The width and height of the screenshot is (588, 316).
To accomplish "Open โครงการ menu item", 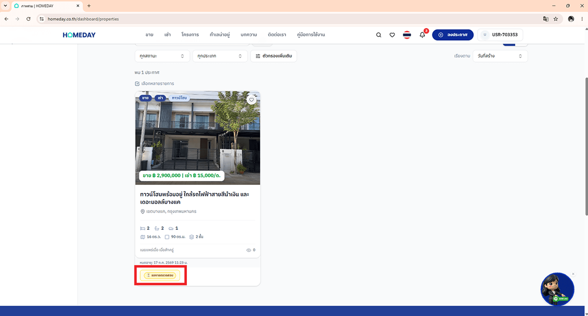I will 190,35.
